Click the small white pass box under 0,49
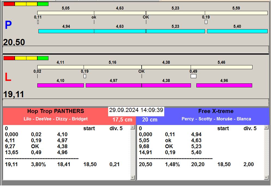The width and height of the screenshot is (271, 195). pyautogui.click(x=193, y=76)
